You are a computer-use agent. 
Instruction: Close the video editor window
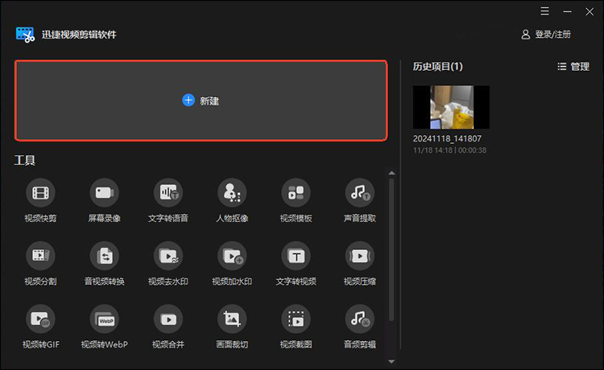(590, 11)
